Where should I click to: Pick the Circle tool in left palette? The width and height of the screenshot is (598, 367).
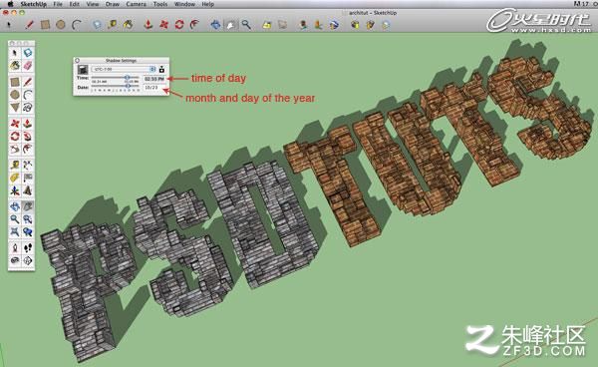(15, 95)
